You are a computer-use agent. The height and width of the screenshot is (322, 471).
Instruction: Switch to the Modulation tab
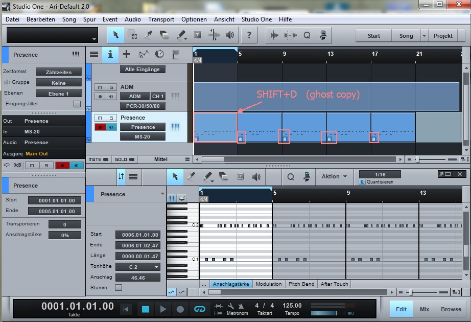(269, 284)
